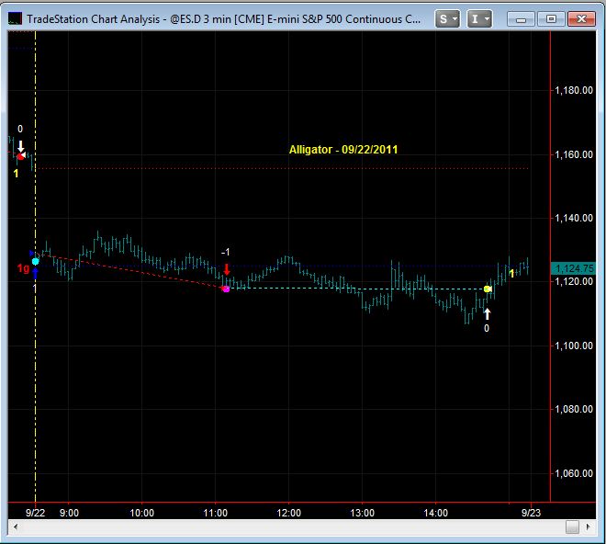Click the current price label 1,124.75
Screen dimensions: 606x544
(x=576, y=267)
